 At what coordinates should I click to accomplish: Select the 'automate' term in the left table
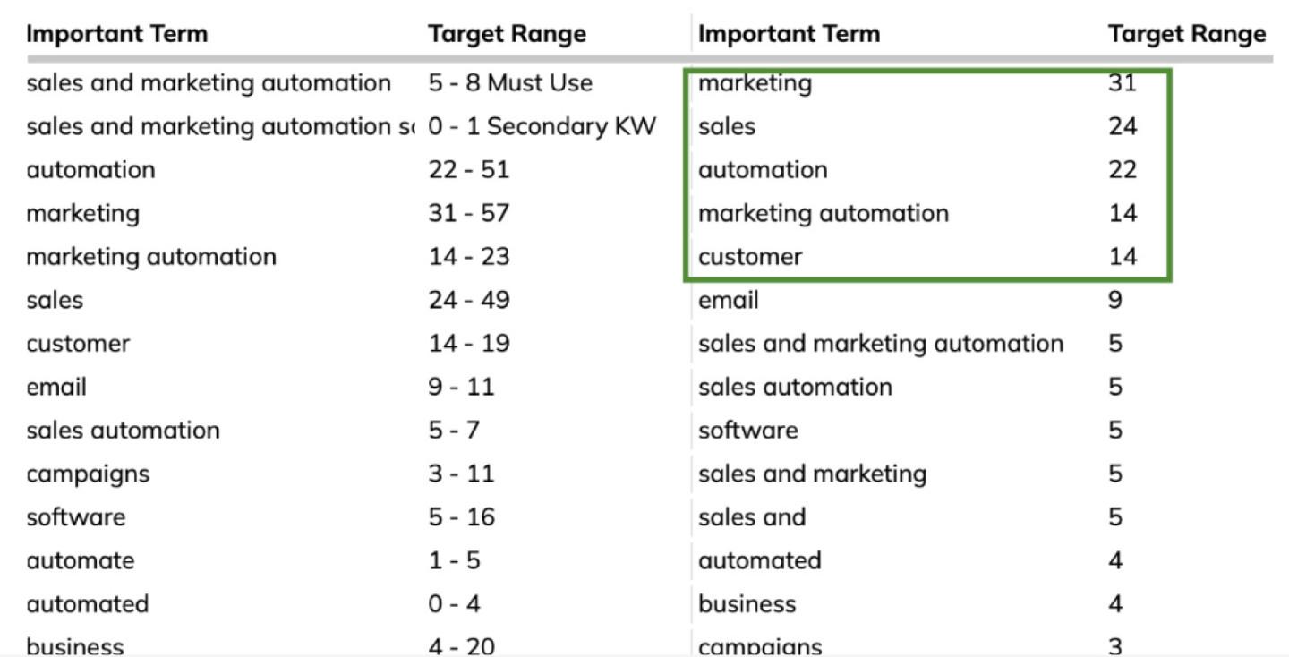[x=80, y=560]
